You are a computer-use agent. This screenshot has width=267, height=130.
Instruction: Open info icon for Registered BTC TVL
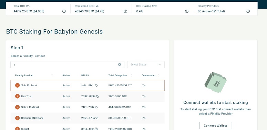(125, 11)
